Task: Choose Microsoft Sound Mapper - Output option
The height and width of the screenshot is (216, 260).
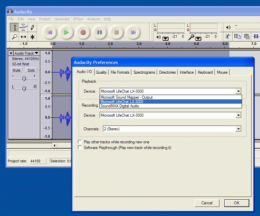Action: [171, 97]
